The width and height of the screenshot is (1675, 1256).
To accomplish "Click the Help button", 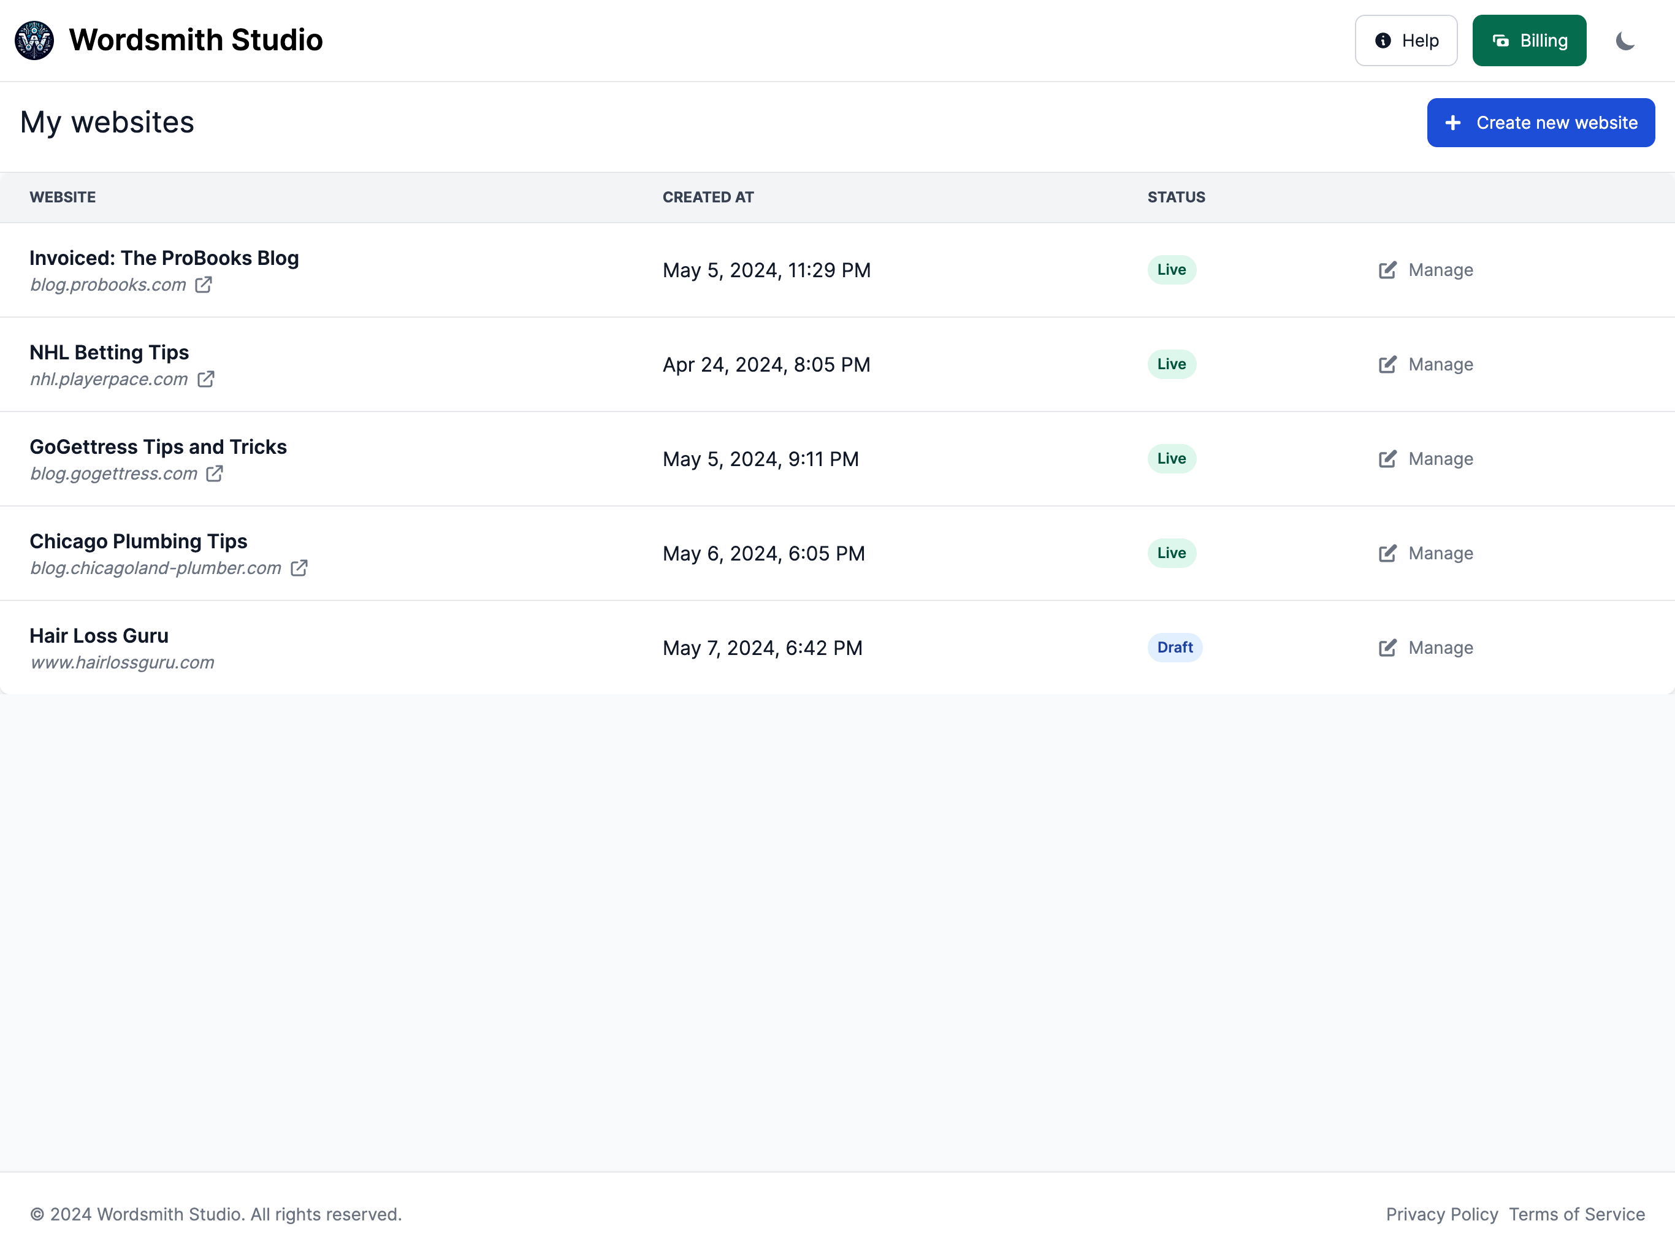I will 1405,40.
